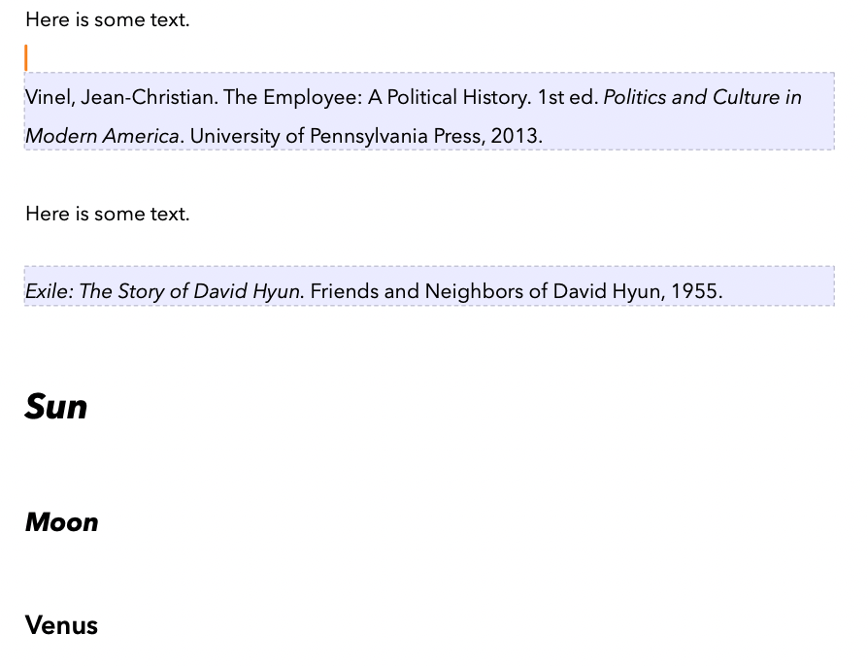Click the italic text "Modern America"
This screenshot has width=868, height=666.
[x=102, y=136]
